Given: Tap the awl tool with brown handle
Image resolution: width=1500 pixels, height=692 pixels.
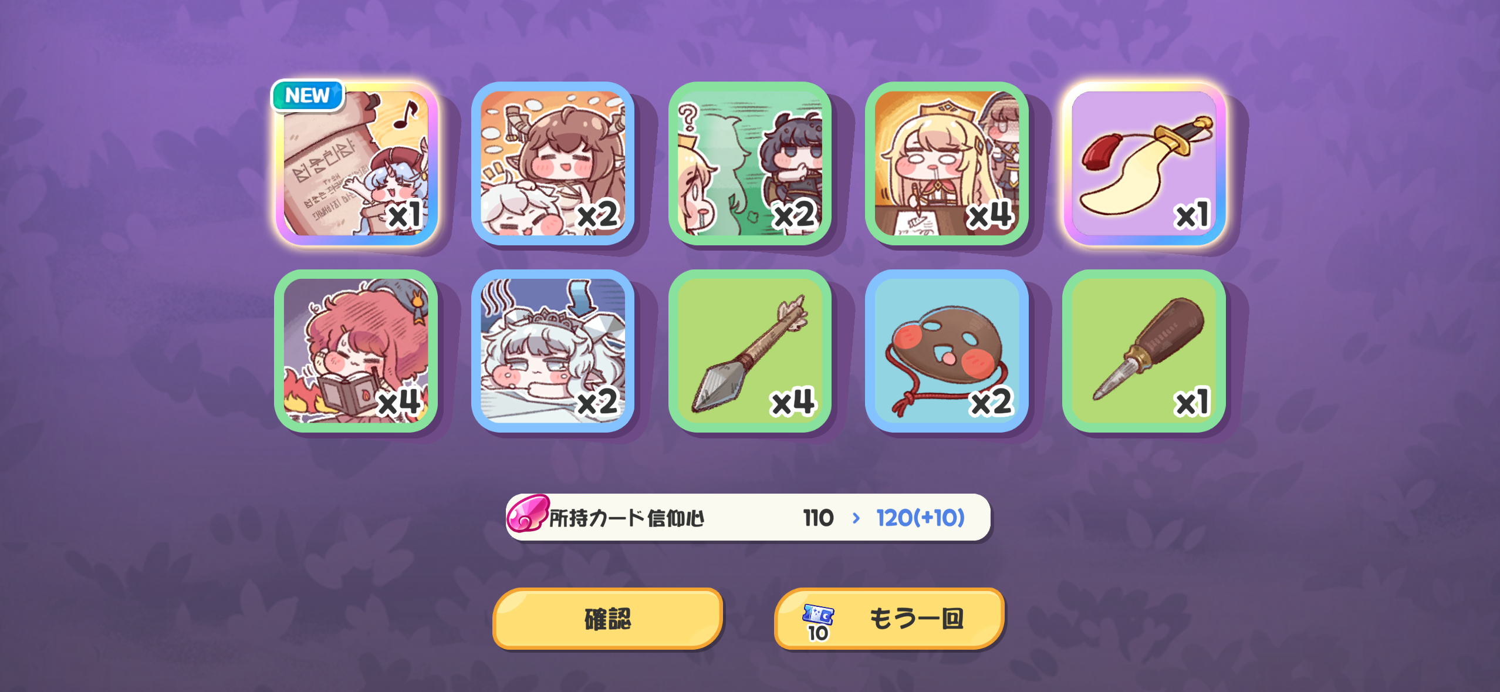Looking at the screenshot, I should pyautogui.click(x=1144, y=351).
